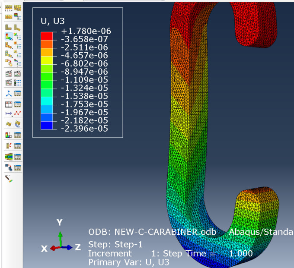
Task: Click the blue squares swap icon
Action: (x=9, y=167)
